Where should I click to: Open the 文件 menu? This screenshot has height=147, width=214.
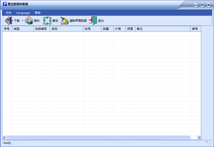coord(9,13)
